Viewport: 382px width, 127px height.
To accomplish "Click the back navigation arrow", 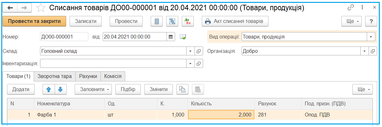I will pos(10,8).
